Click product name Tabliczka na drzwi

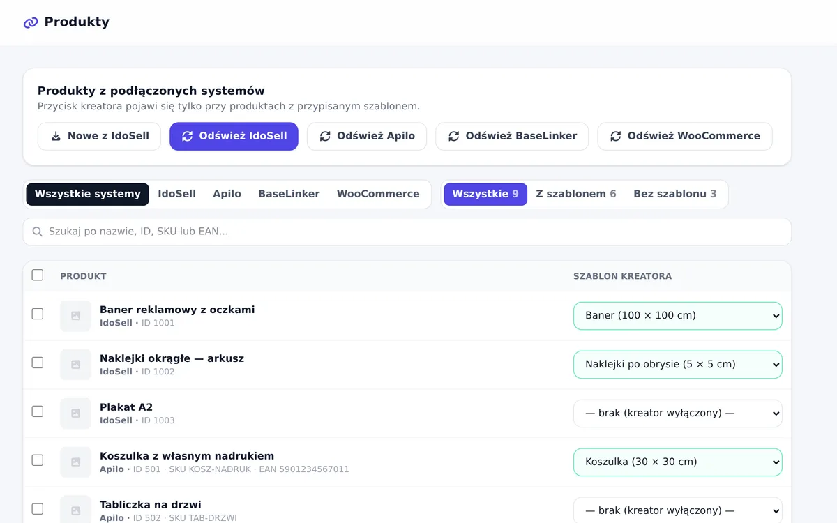pyautogui.click(x=151, y=505)
